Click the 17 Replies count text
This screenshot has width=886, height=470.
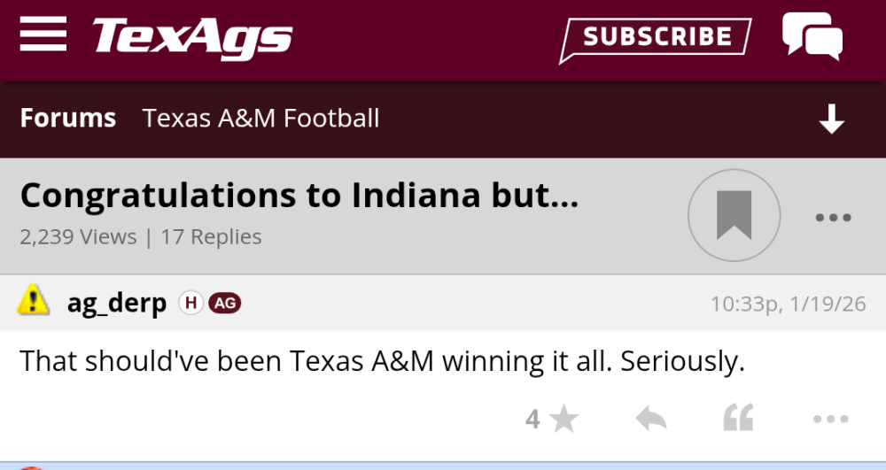click(211, 237)
